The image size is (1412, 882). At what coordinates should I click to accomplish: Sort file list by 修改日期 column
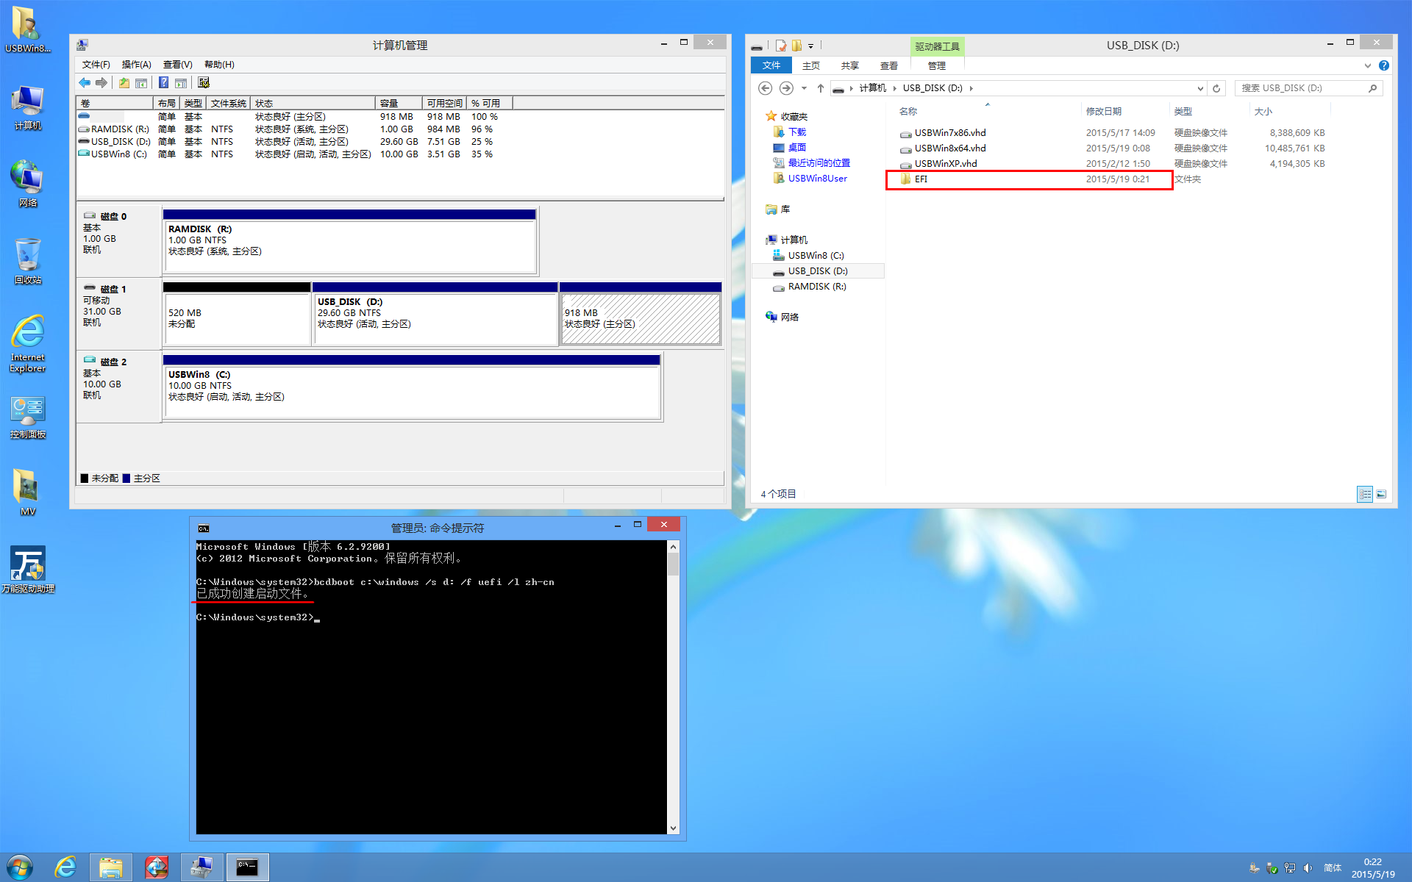[x=1104, y=111]
